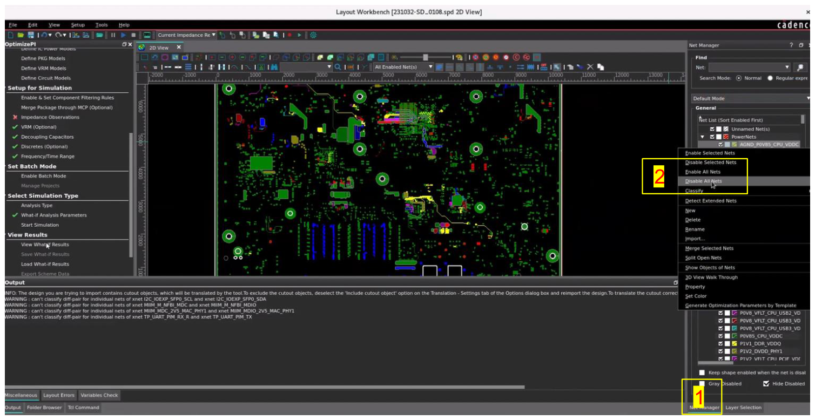The width and height of the screenshot is (815, 420).
Task: Click Load What-if Results
Action: pos(45,265)
